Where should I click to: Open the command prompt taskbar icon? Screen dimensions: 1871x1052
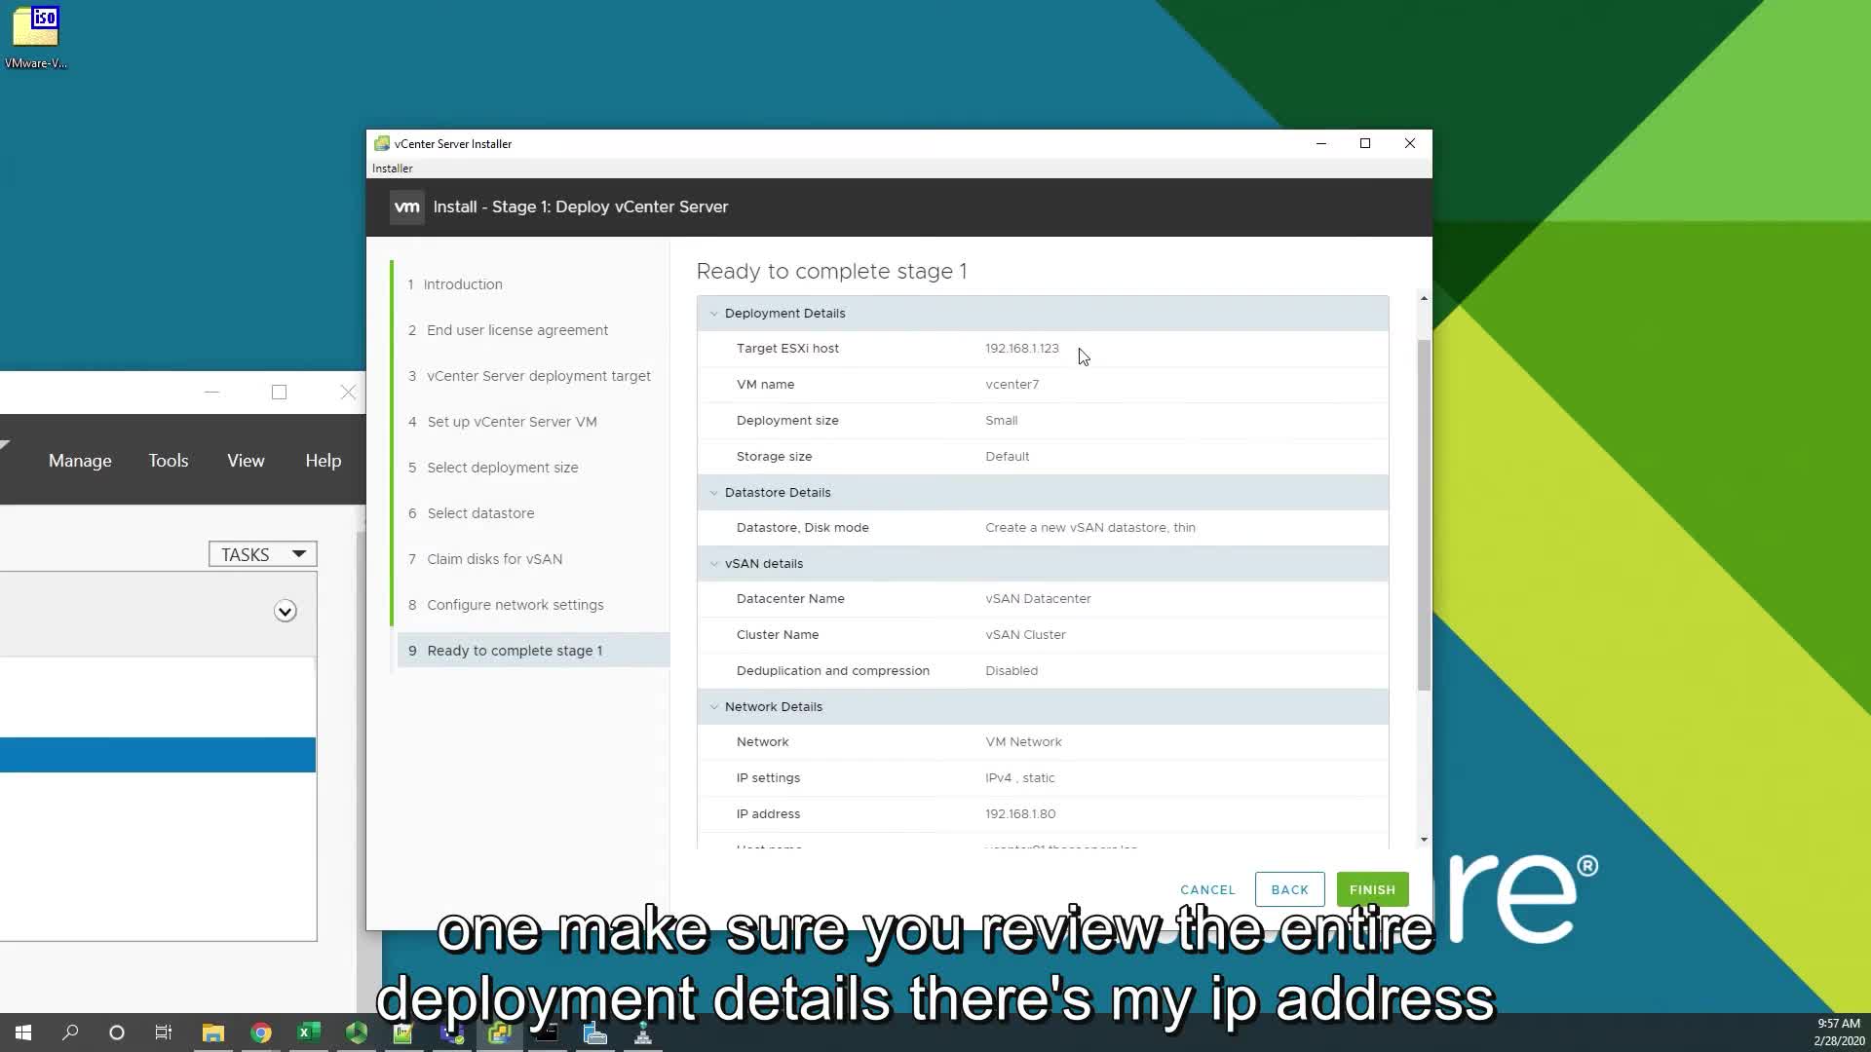547,1033
